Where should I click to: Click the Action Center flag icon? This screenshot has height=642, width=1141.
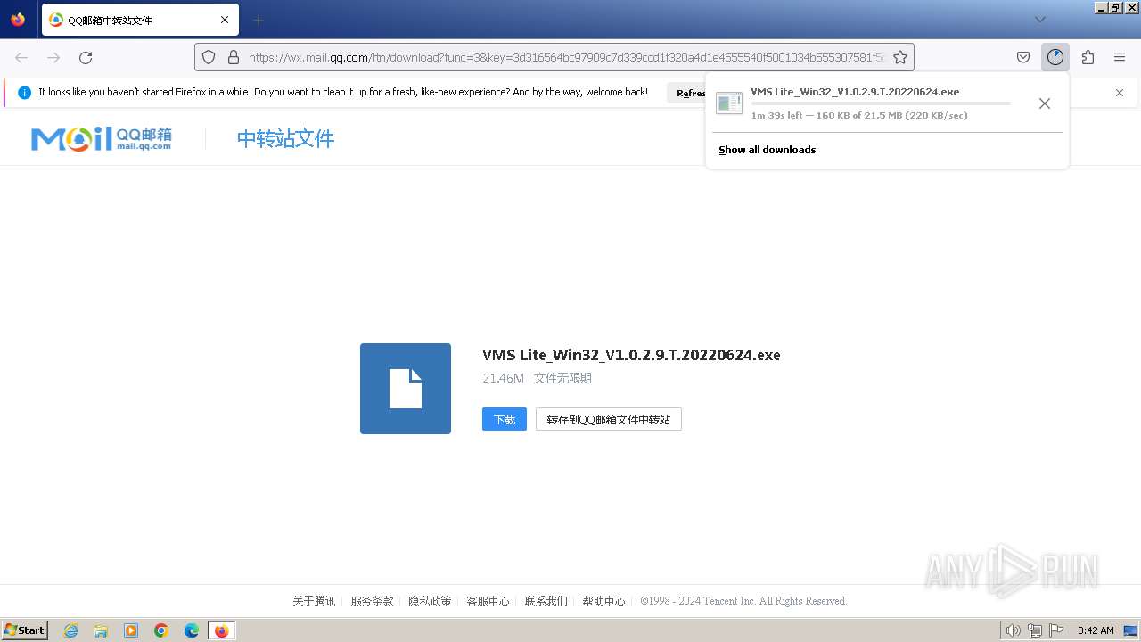click(1055, 630)
